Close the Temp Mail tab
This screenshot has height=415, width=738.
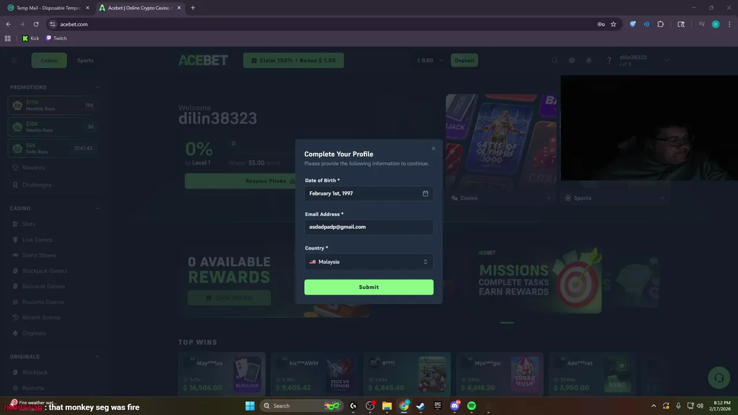point(88,8)
